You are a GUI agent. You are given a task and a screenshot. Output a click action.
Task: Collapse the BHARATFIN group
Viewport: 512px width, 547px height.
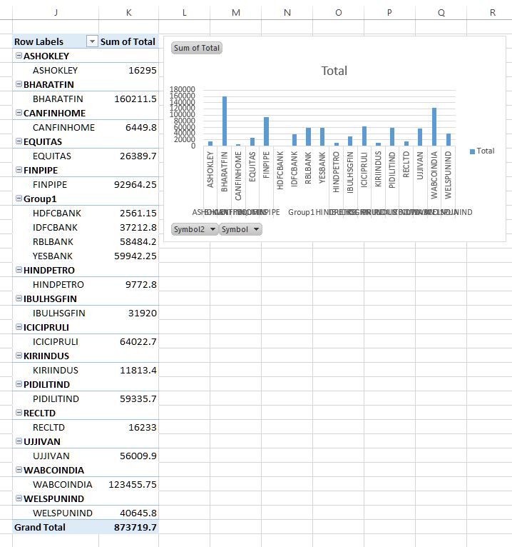point(19,84)
